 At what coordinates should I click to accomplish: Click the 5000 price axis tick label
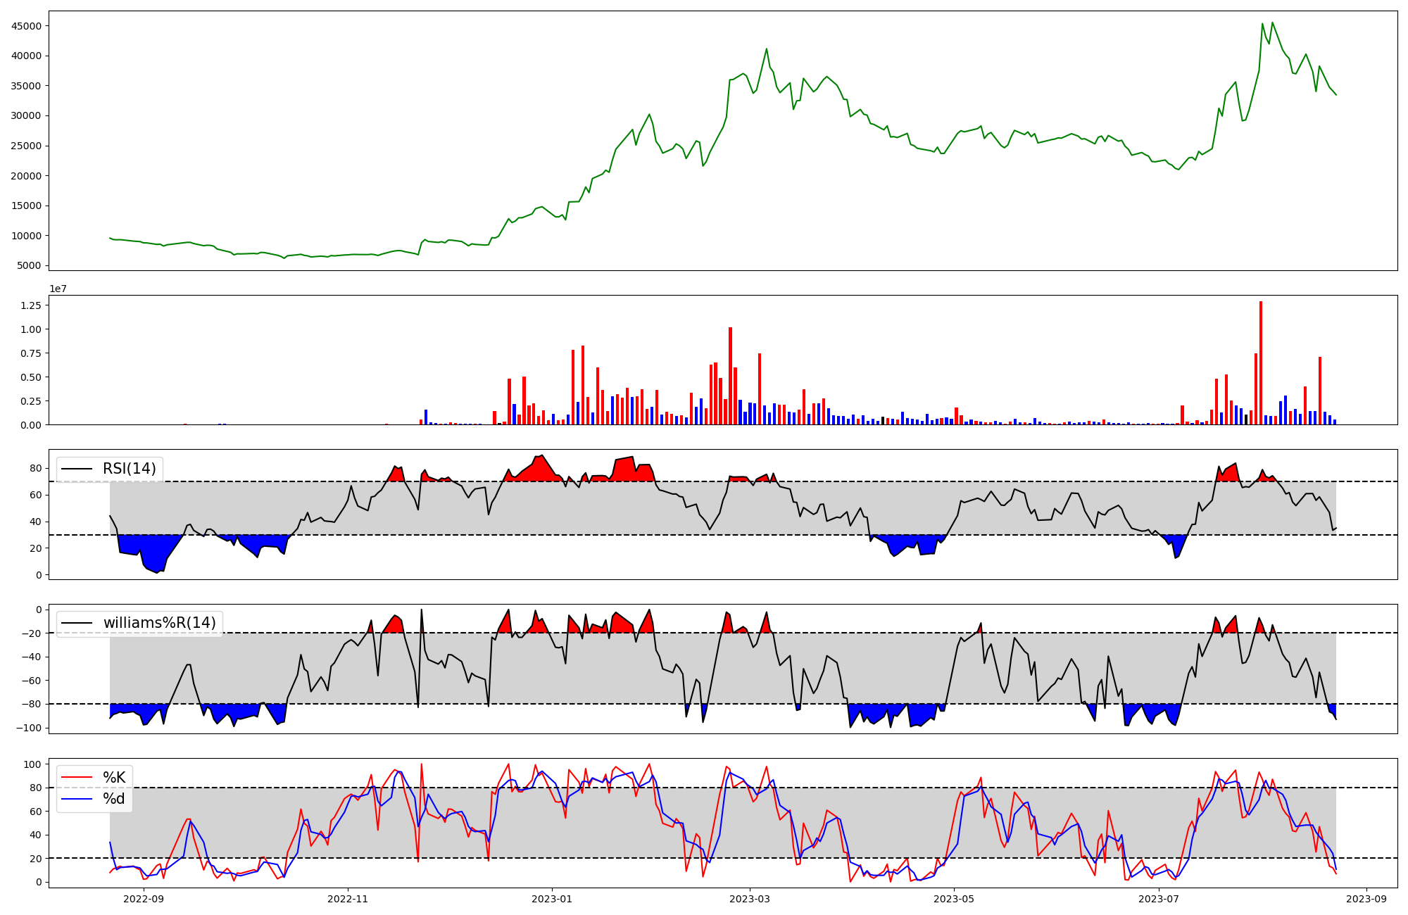pyautogui.click(x=30, y=266)
